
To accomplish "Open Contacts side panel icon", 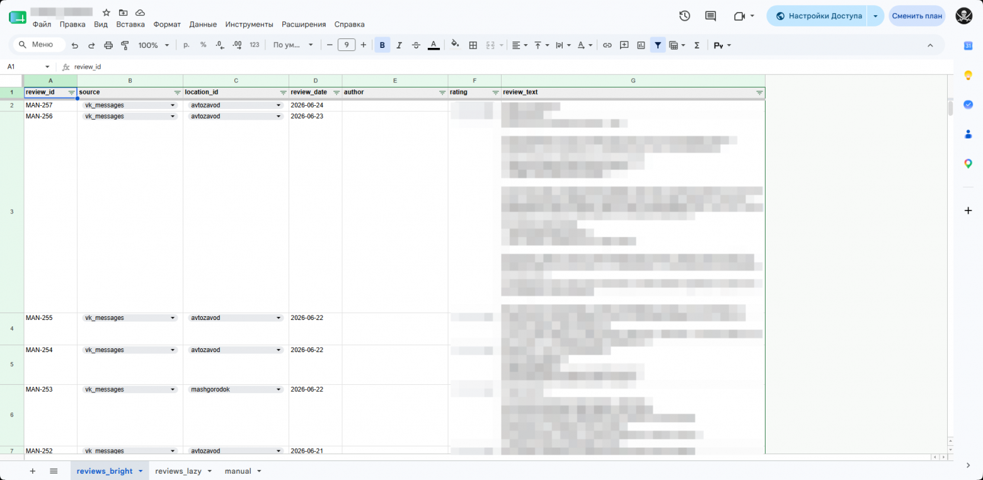I will click(x=969, y=134).
